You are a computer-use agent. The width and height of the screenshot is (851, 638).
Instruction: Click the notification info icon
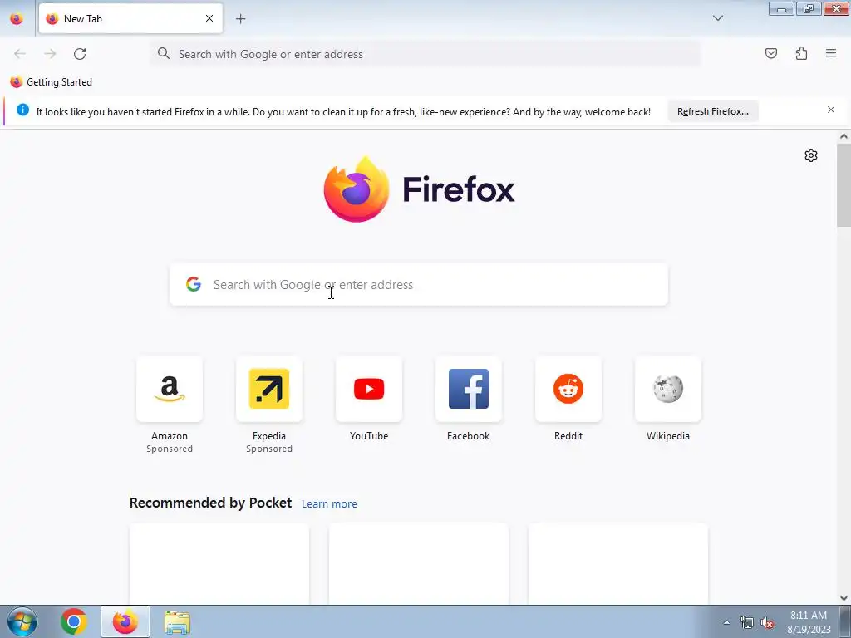click(x=22, y=110)
